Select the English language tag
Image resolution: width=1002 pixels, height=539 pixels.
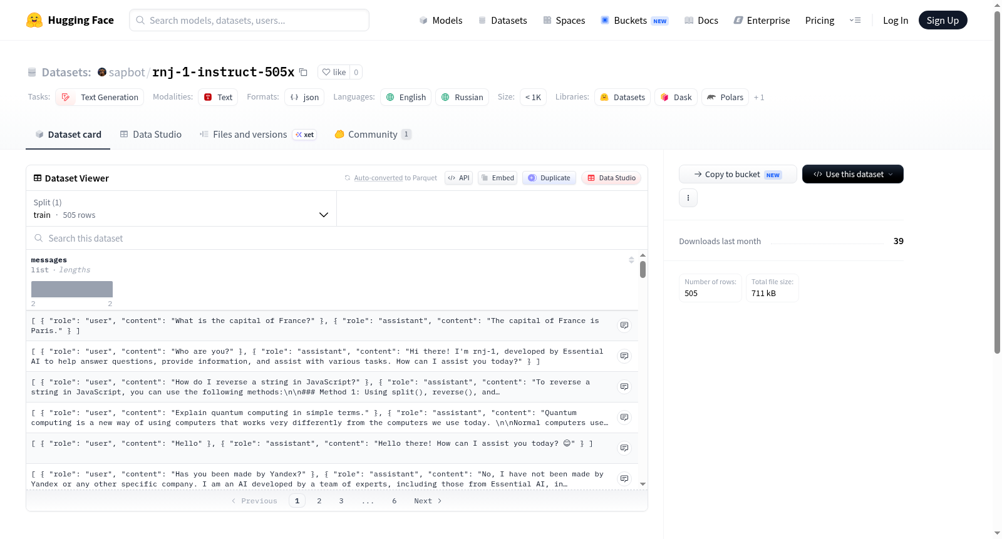point(406,97)
